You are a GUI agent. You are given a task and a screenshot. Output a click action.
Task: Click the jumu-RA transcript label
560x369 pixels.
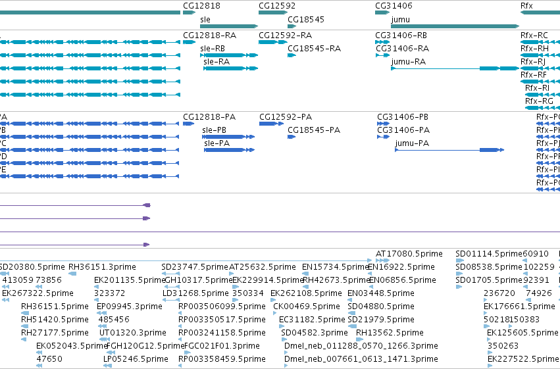tap(408, 62)
